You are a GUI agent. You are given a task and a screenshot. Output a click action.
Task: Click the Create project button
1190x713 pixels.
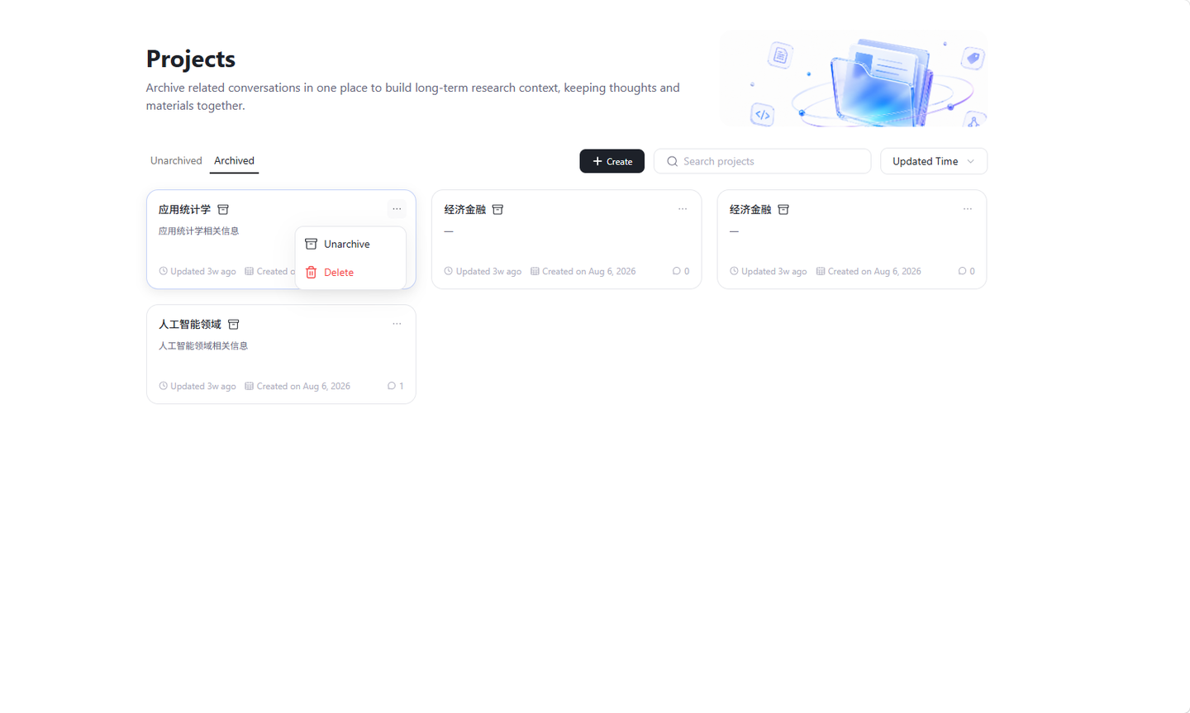coord(612,161)
